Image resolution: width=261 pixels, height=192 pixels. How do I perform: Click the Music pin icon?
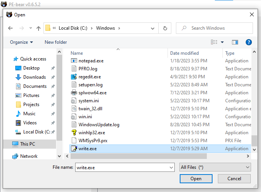(x=53, y=114)
